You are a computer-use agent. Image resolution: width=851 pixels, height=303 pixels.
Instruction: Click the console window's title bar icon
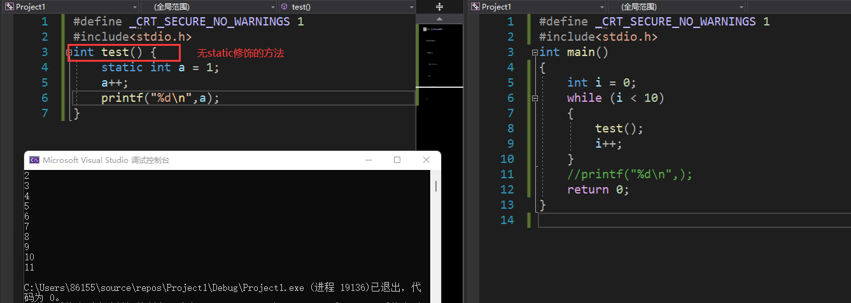[x=35, y=160]
